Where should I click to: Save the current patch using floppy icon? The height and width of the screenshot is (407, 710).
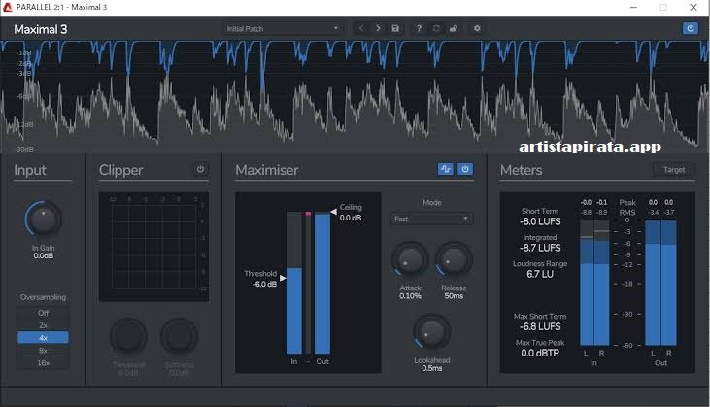click(395, 28)
